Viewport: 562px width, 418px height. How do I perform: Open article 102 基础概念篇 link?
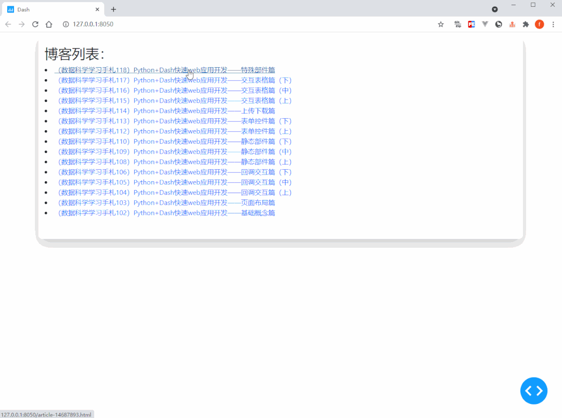coord(167,213)
